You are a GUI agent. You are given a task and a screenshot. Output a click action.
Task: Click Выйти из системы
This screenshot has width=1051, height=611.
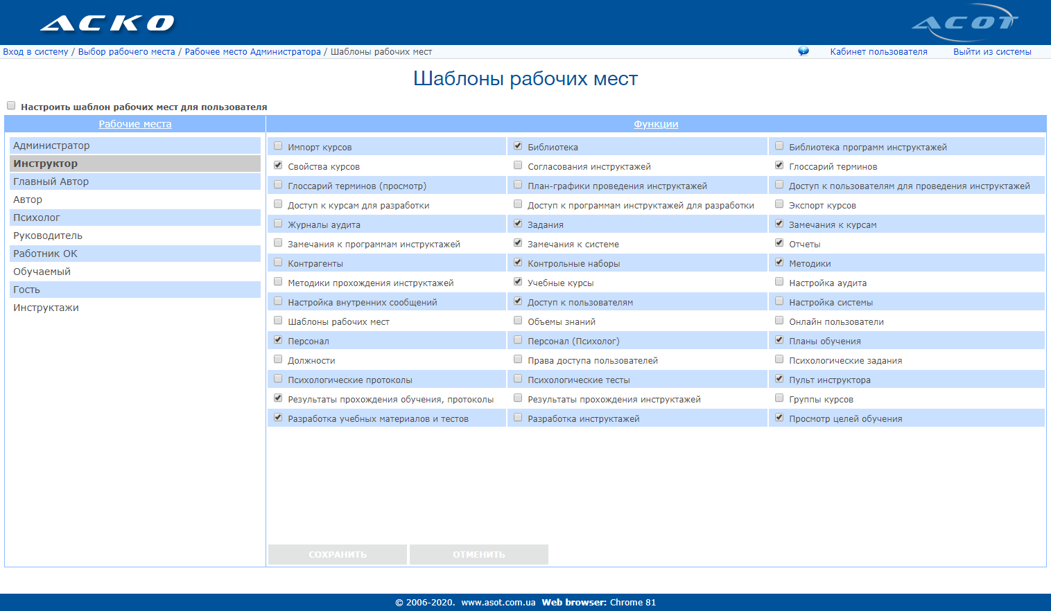tap(992, 52)
